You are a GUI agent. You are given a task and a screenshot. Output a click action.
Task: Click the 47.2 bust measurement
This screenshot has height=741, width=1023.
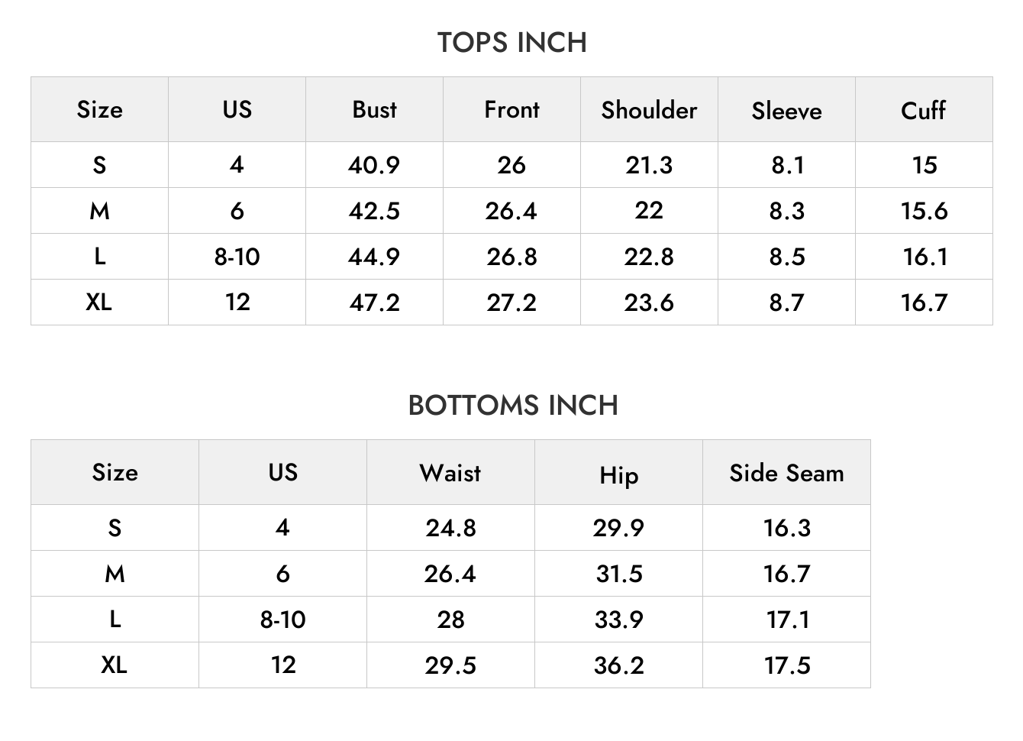374,303
